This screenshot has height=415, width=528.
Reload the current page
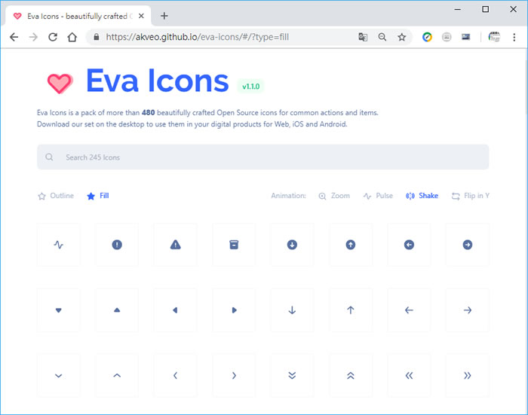(x=53, y=37)
